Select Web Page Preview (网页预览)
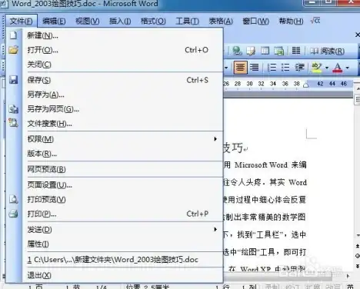The image size is (360, 289). [x=115, y=169]
